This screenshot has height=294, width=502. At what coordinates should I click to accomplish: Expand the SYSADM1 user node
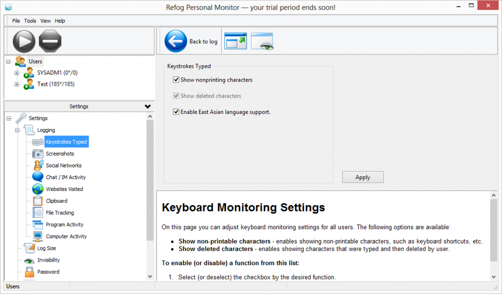tap(17, 73)
